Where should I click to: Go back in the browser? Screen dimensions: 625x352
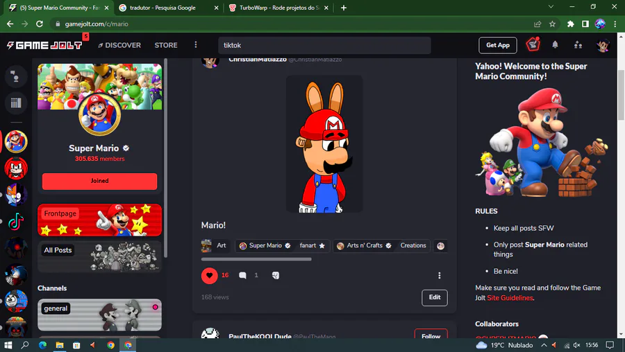click(10, 24)
